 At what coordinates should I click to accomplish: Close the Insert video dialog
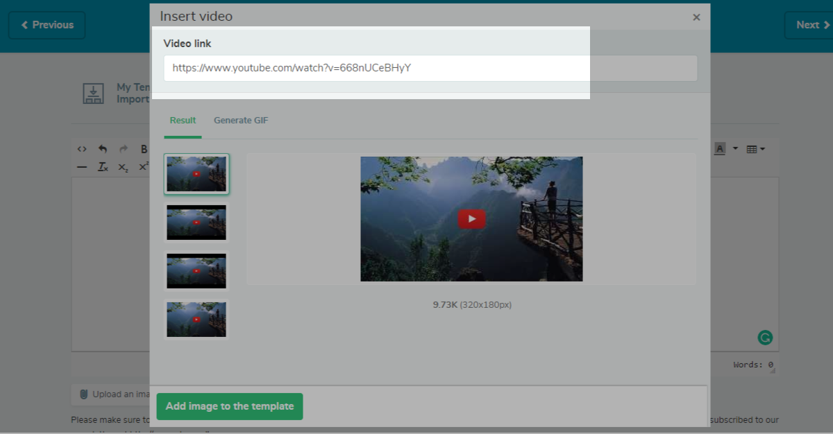696,17
